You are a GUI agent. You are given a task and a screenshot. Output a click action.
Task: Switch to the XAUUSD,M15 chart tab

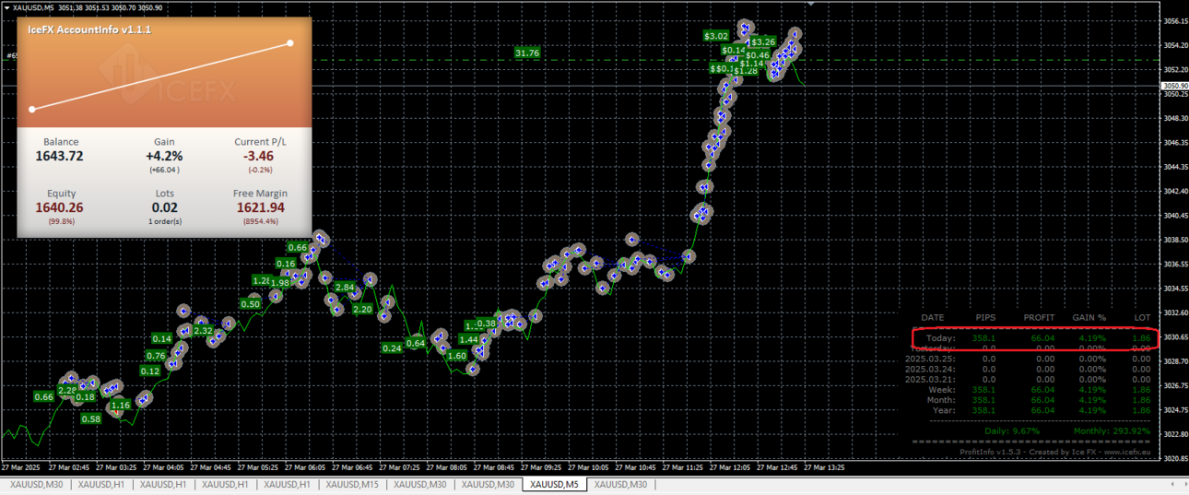(x=352, y=485)
